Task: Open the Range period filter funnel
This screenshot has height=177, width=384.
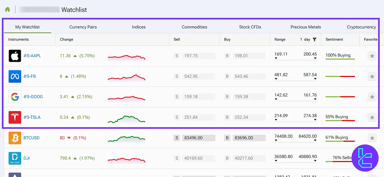Action: 314,40
